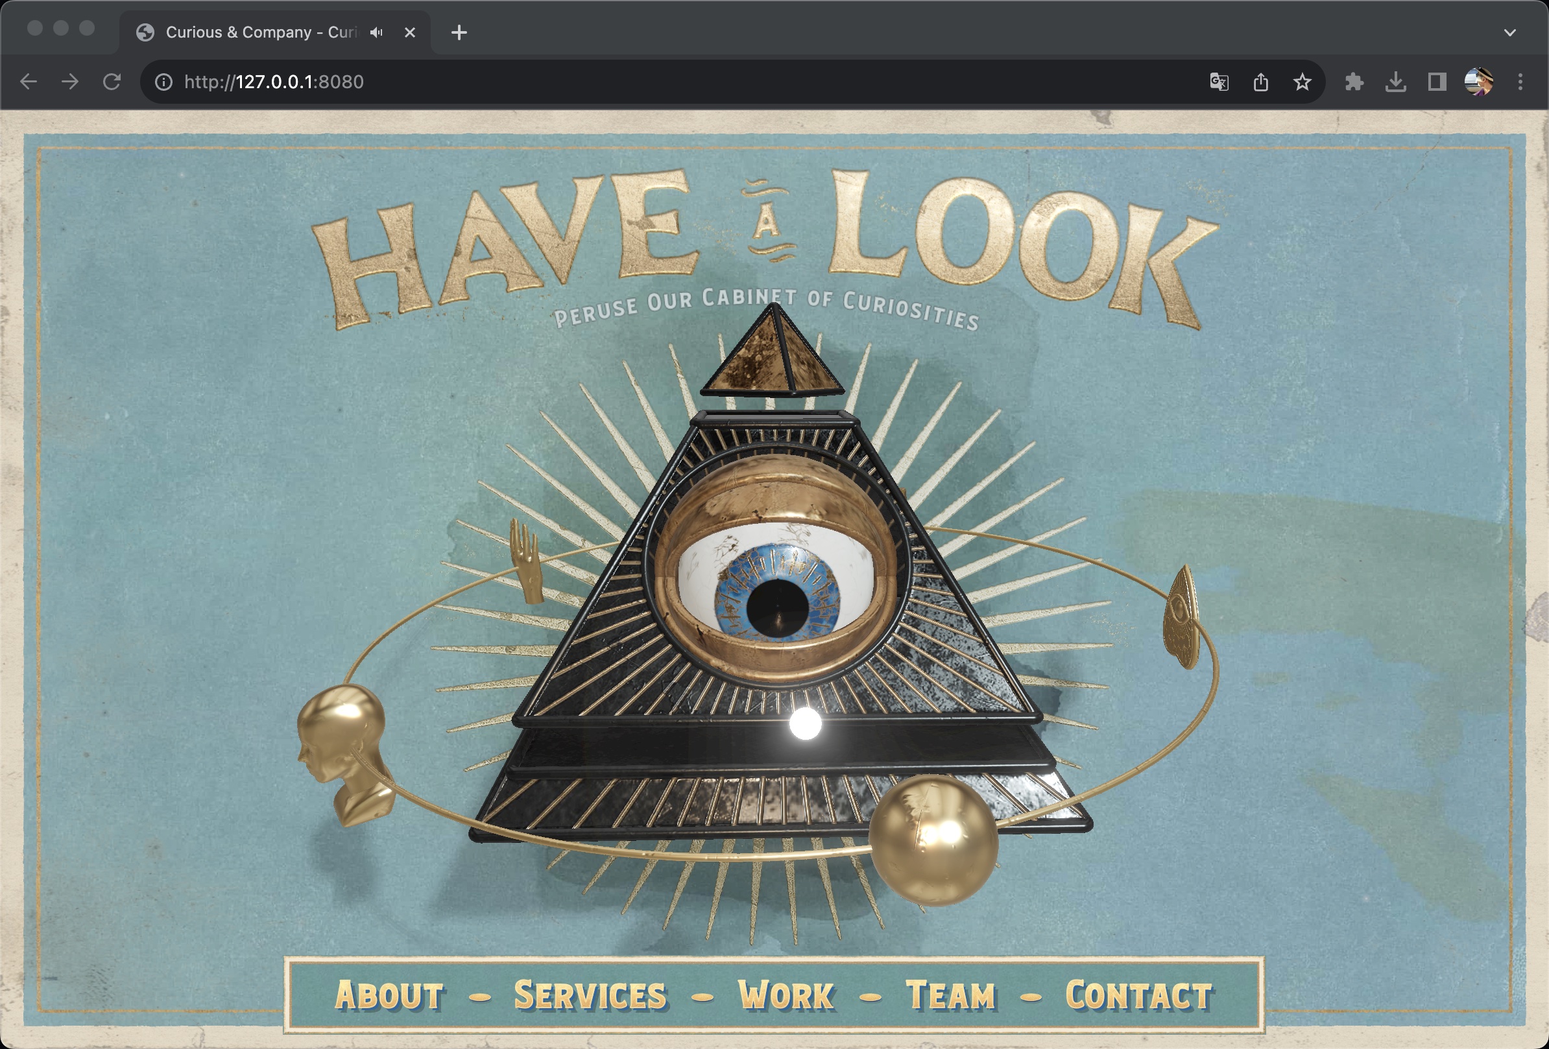Reload the current page
The image size is (1549, 1049).
pyautogui.click(x=112, y=82)
